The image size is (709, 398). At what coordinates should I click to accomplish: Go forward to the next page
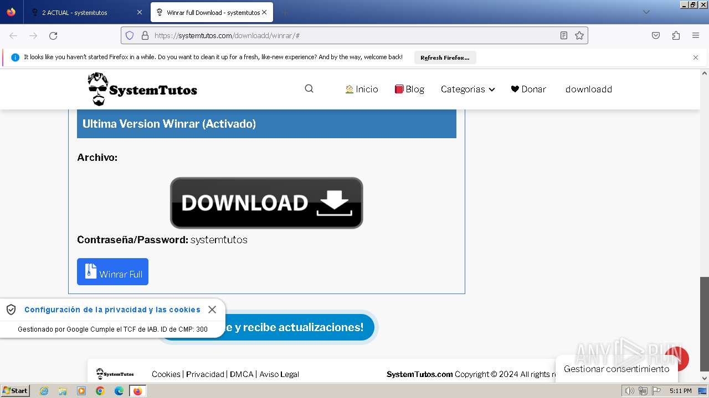click(x=33, y=35)
